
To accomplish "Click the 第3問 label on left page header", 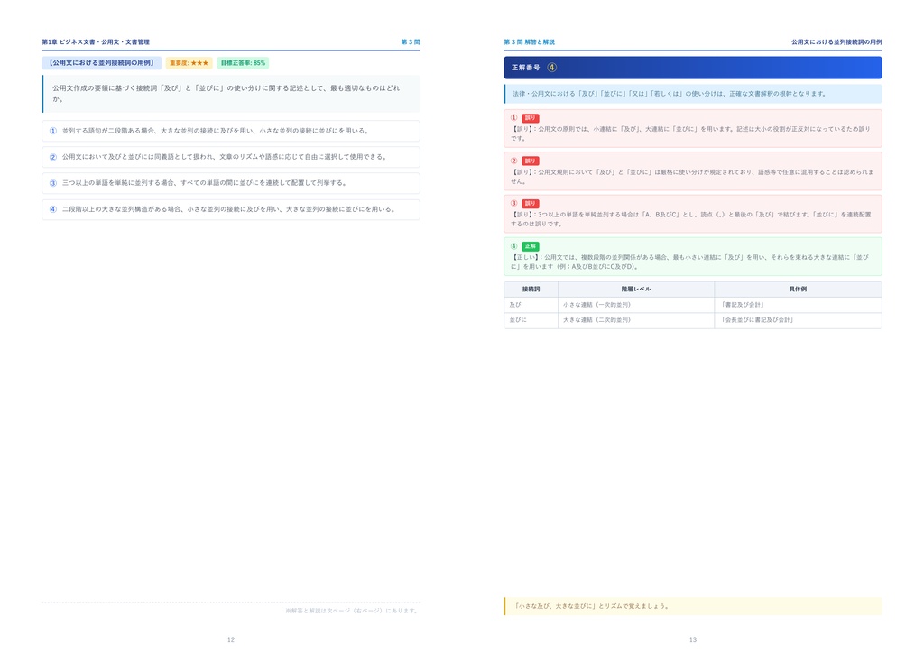I will pos(411,41).
